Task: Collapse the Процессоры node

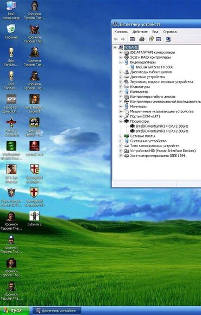Action: pos(121,121)
